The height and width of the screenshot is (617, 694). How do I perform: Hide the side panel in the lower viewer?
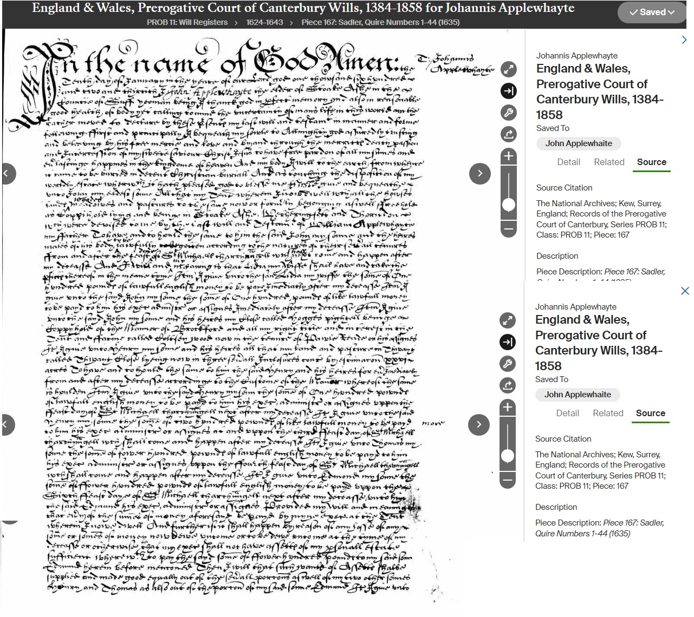(x=507, y=342)
